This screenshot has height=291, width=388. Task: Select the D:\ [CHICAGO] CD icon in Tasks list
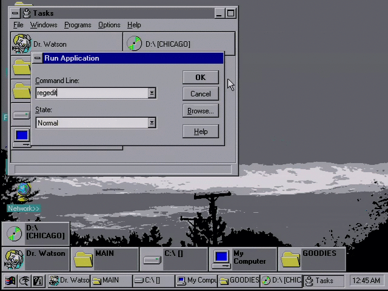pos(134,43)
